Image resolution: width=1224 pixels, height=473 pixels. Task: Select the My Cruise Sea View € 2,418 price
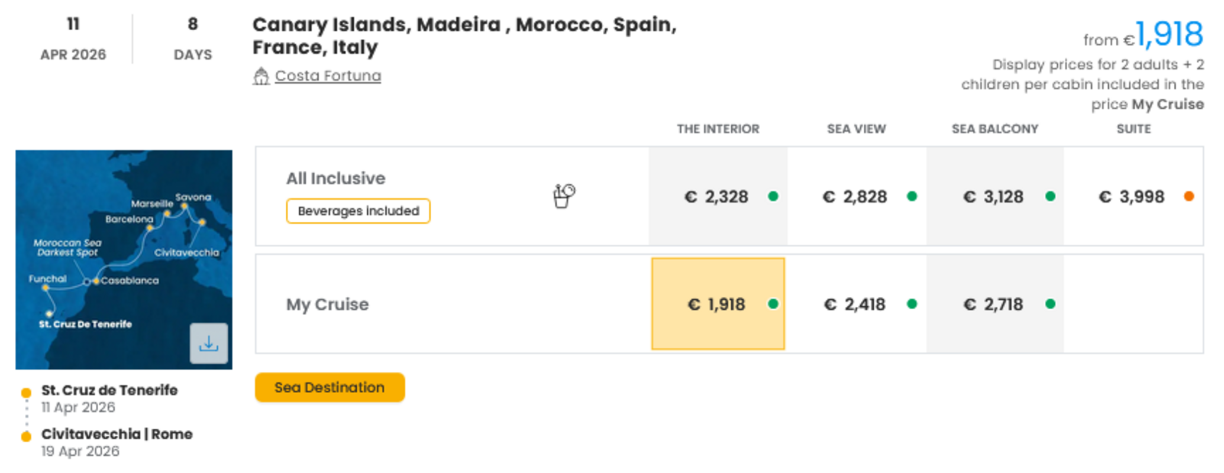point(855,304)
